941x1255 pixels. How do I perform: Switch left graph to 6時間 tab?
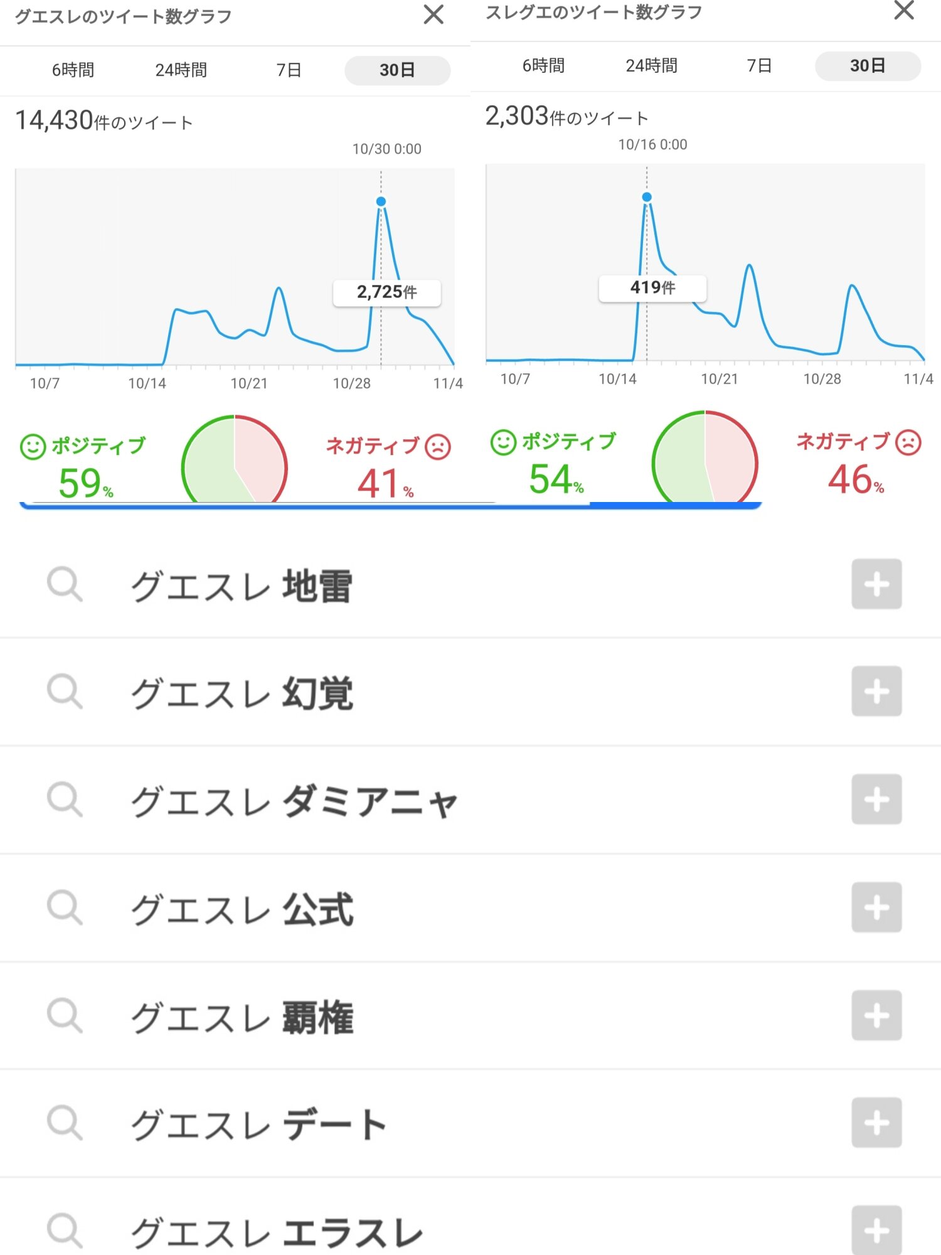click(73, 70)
